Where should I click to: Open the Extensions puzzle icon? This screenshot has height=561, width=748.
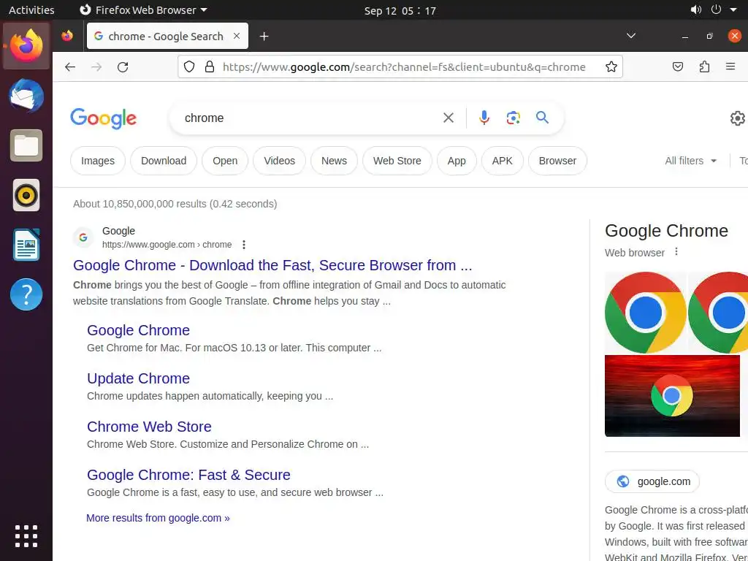coord(704,66)
